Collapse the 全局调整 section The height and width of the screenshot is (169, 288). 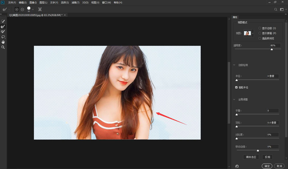coord(234,100)
